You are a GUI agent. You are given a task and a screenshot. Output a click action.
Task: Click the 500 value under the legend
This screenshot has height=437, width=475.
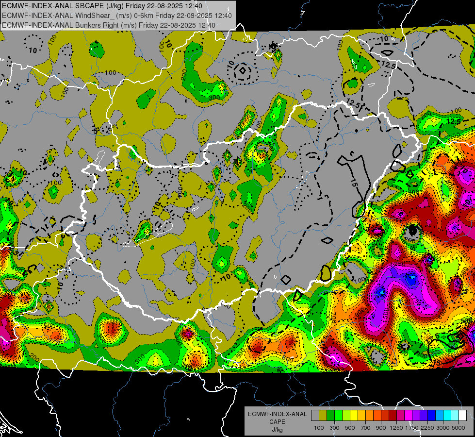[350, 428]
